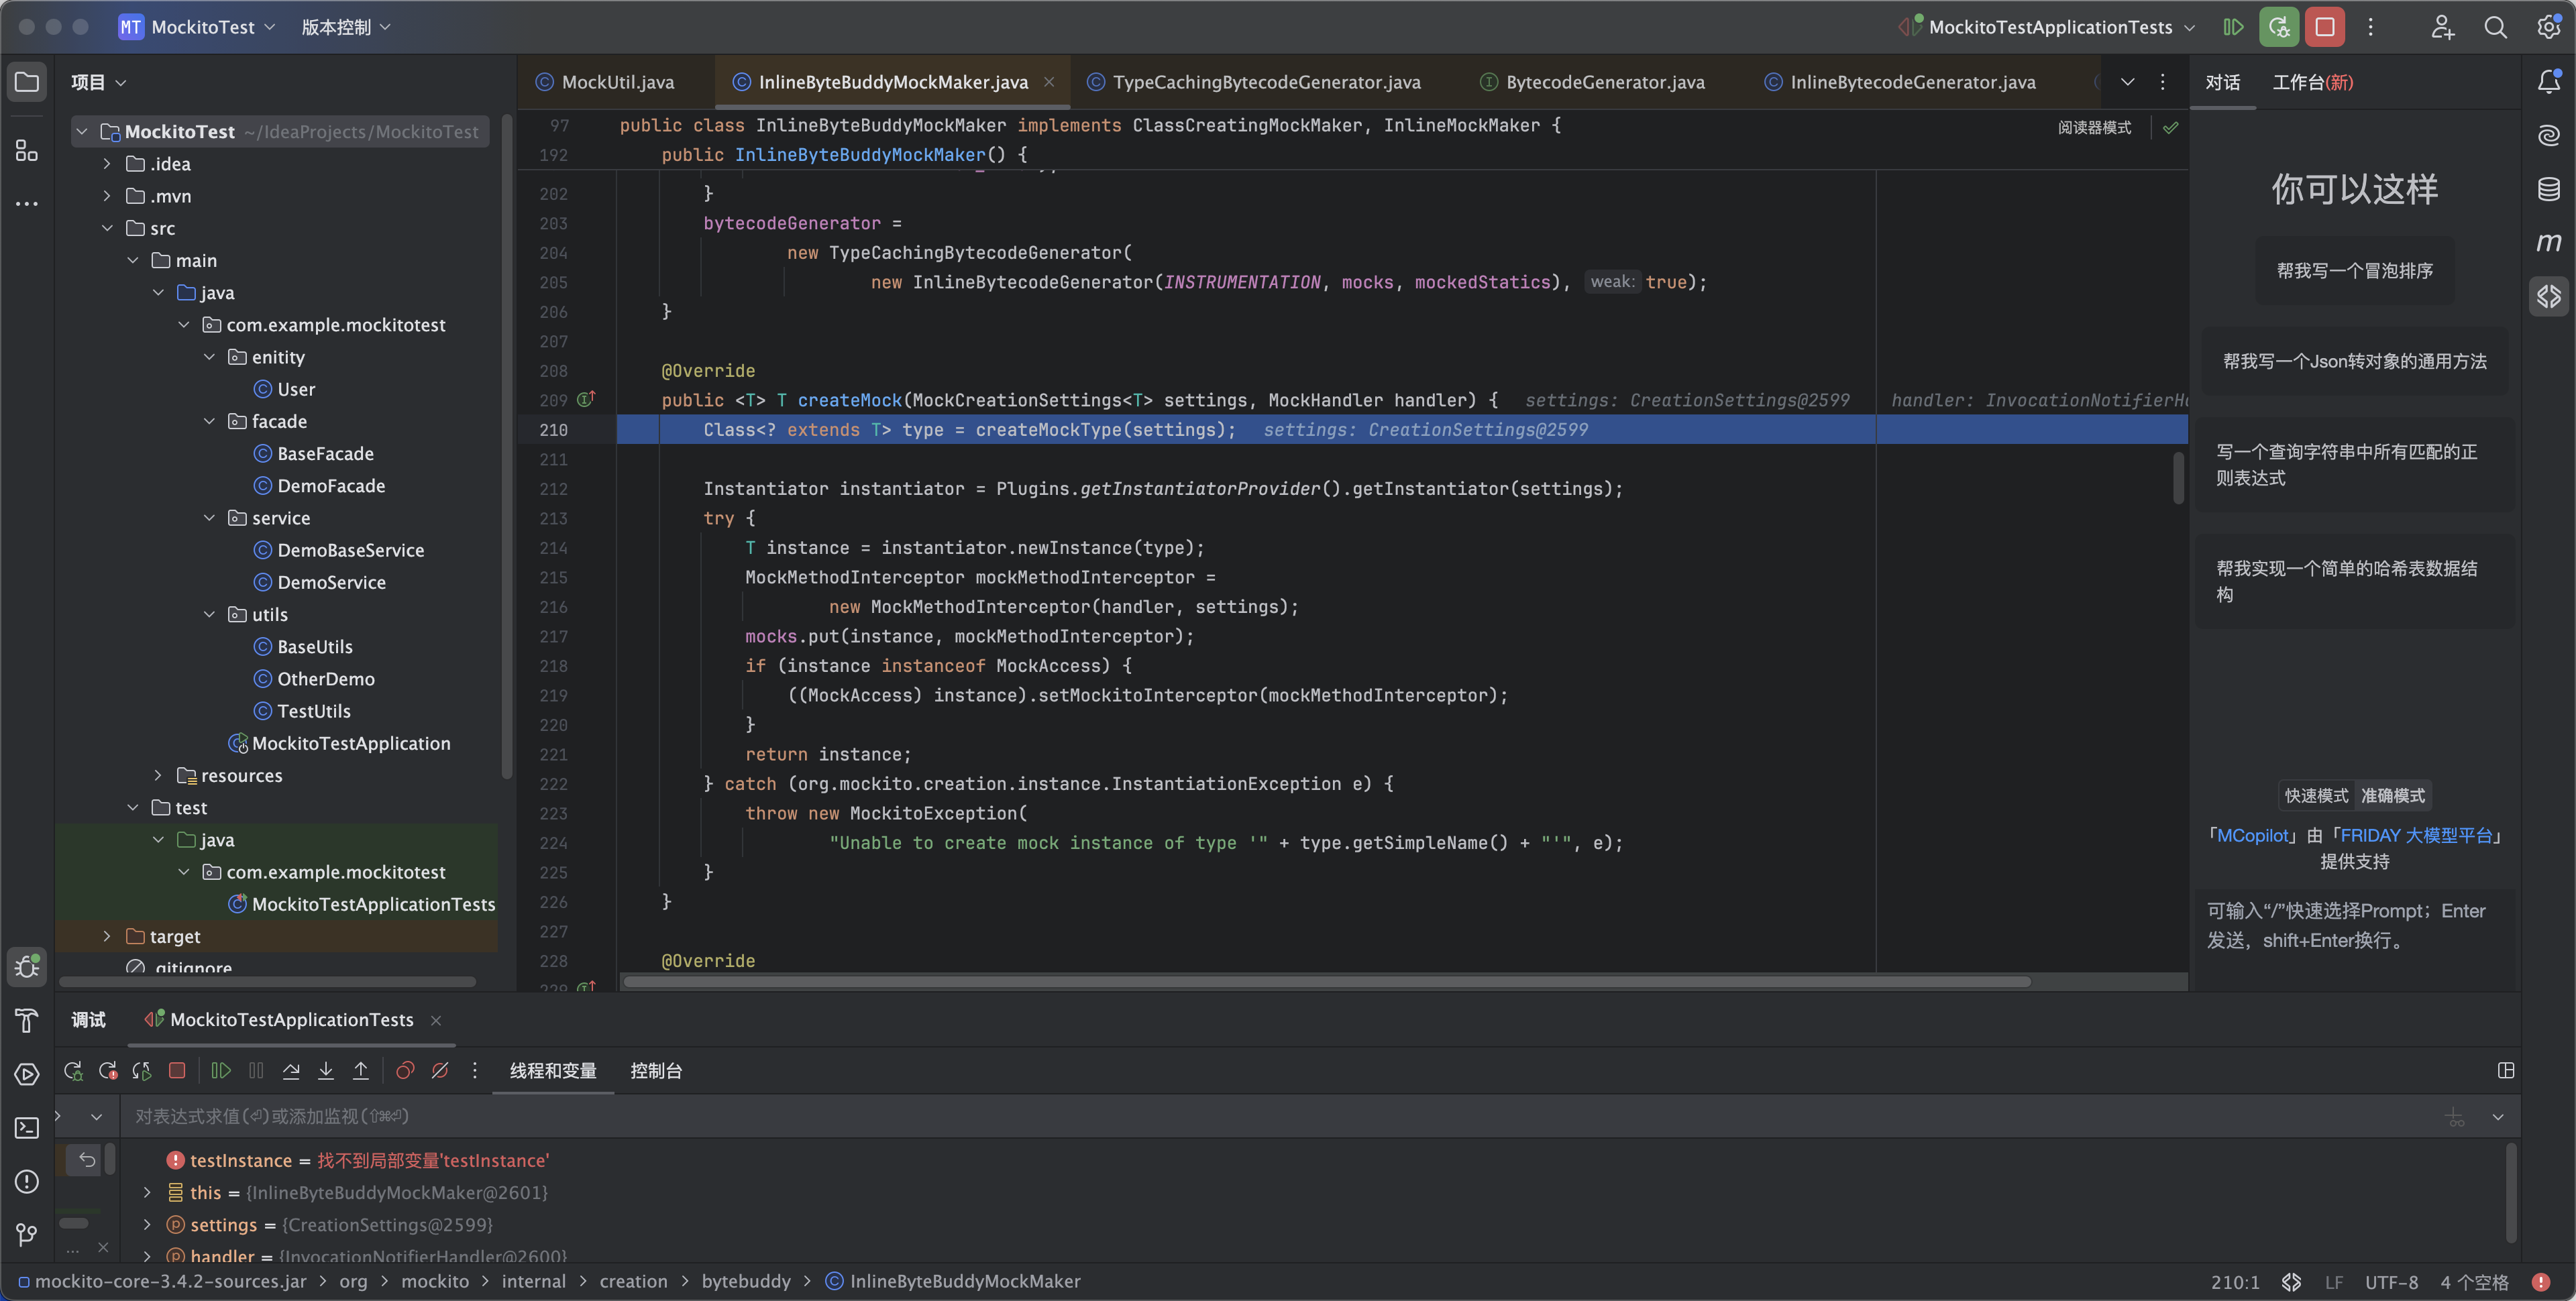Toggle reader mode 阅读器模式
The image size is (2576, 1301).
pyautogui.click(x=2094, y=128)
